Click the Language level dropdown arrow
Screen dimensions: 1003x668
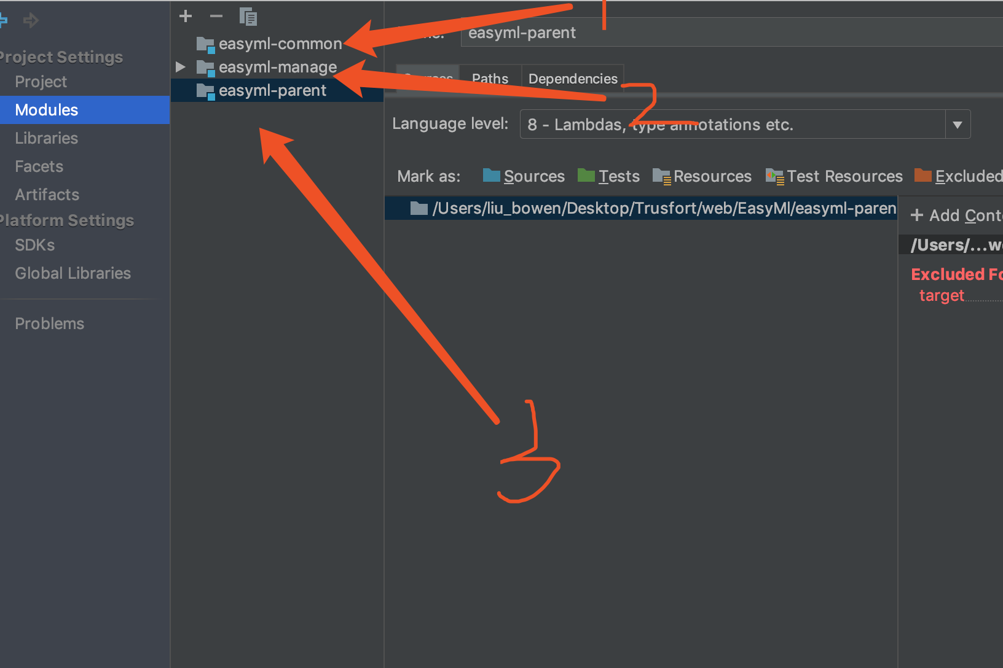(x=957, y=125)
